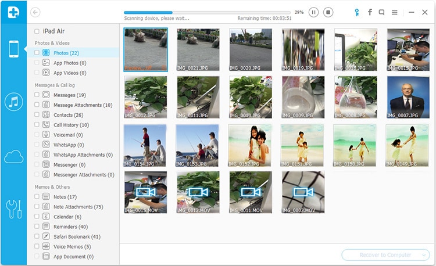This screenshot has width=436, height=266.
Task: Enable the Contacts (26) checkbox
Action: pos(37,114)
